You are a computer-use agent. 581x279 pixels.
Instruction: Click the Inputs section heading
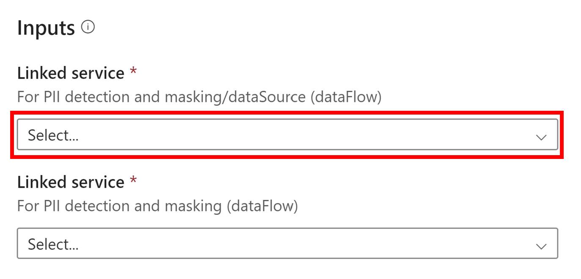[46, 28]
